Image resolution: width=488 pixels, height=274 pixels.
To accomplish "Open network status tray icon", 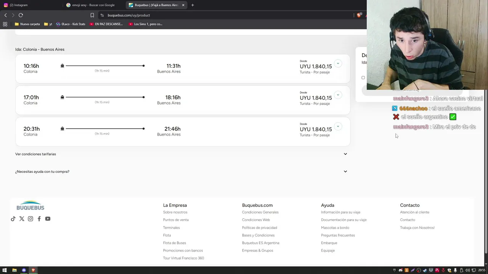I will (x=474, y=270).
